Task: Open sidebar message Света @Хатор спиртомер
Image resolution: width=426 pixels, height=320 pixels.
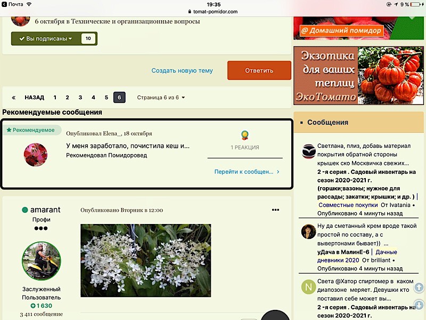Action: point(365,290)
